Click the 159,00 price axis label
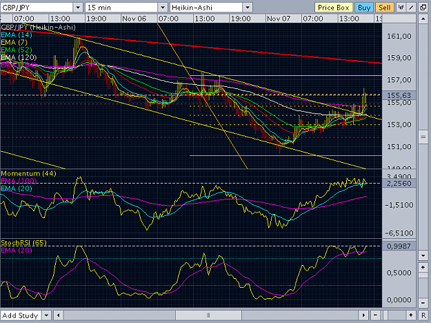 (399, 58)
